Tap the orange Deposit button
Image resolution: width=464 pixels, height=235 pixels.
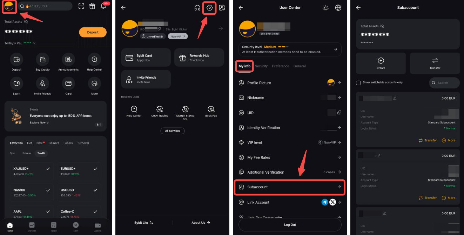pos(93,32)
